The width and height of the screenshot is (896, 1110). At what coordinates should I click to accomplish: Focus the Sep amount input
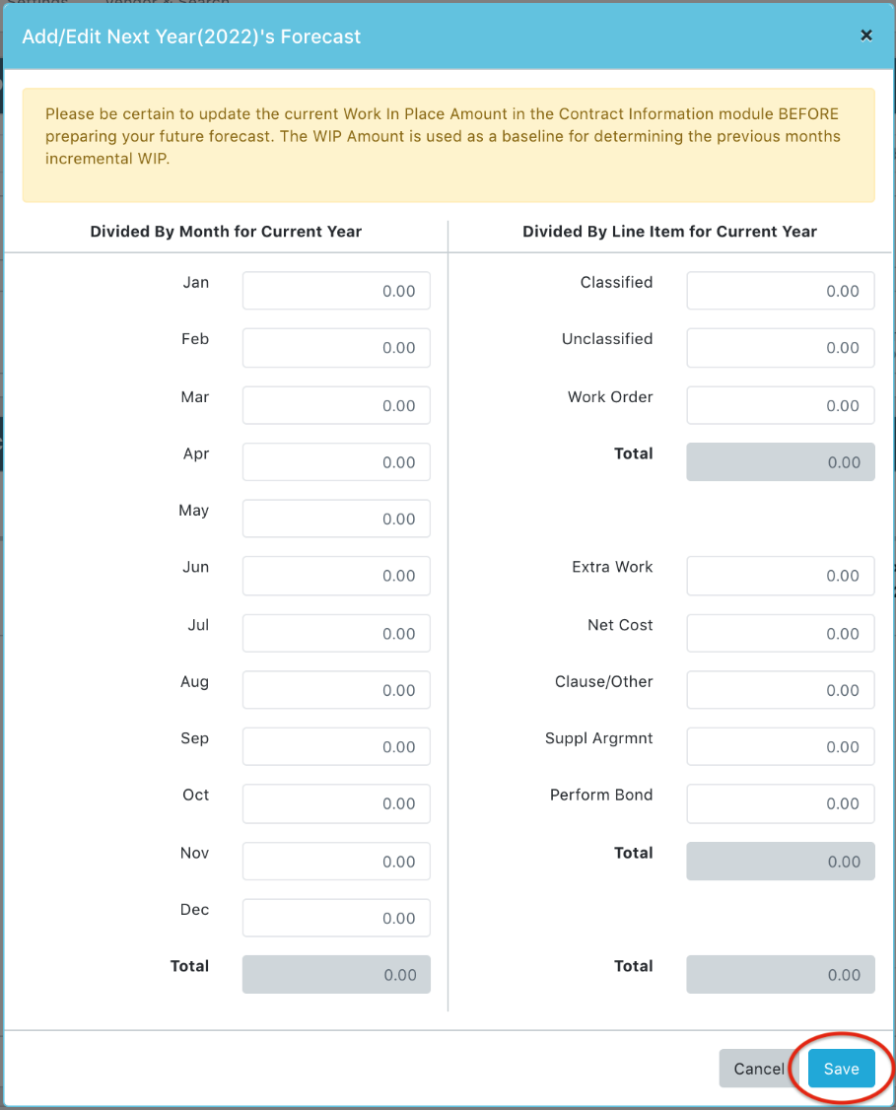pyautogui.click(x=336, y=746)
